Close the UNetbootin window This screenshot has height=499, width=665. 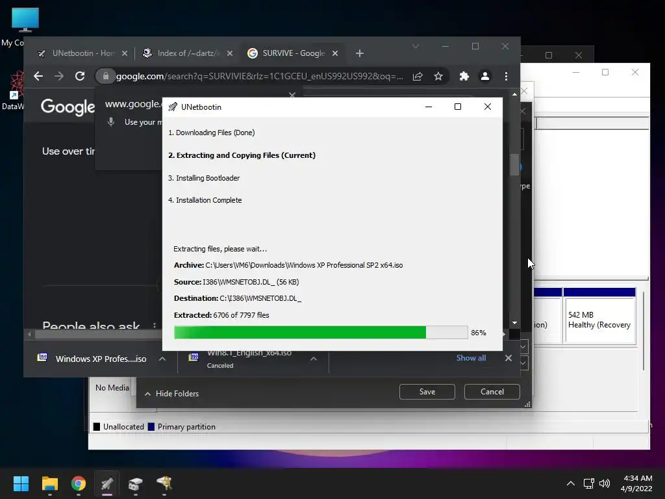coord(488,107)
